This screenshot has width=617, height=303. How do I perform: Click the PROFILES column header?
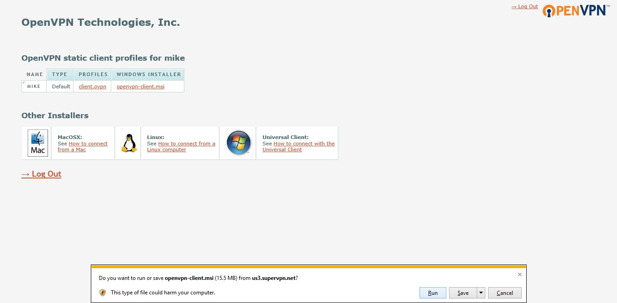coord(93,74)
